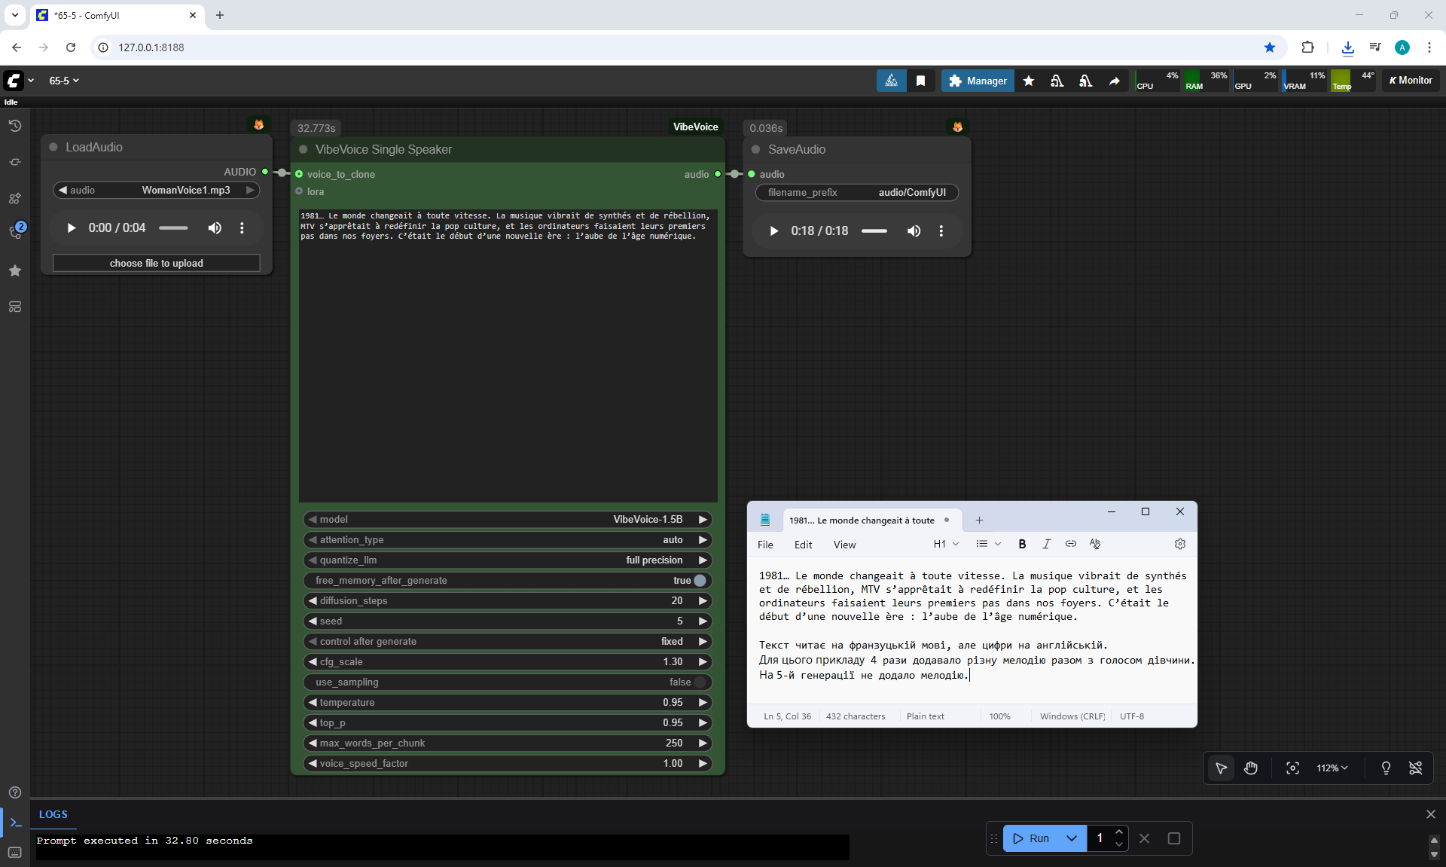Open the ComfyUI Manager

(x=978, y=81)
